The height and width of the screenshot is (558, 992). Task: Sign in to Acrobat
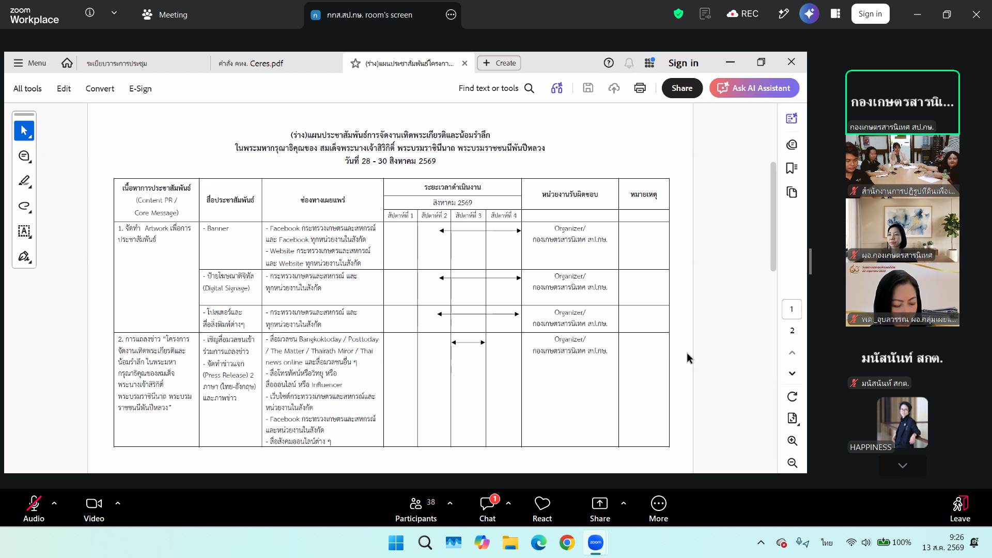683,63
